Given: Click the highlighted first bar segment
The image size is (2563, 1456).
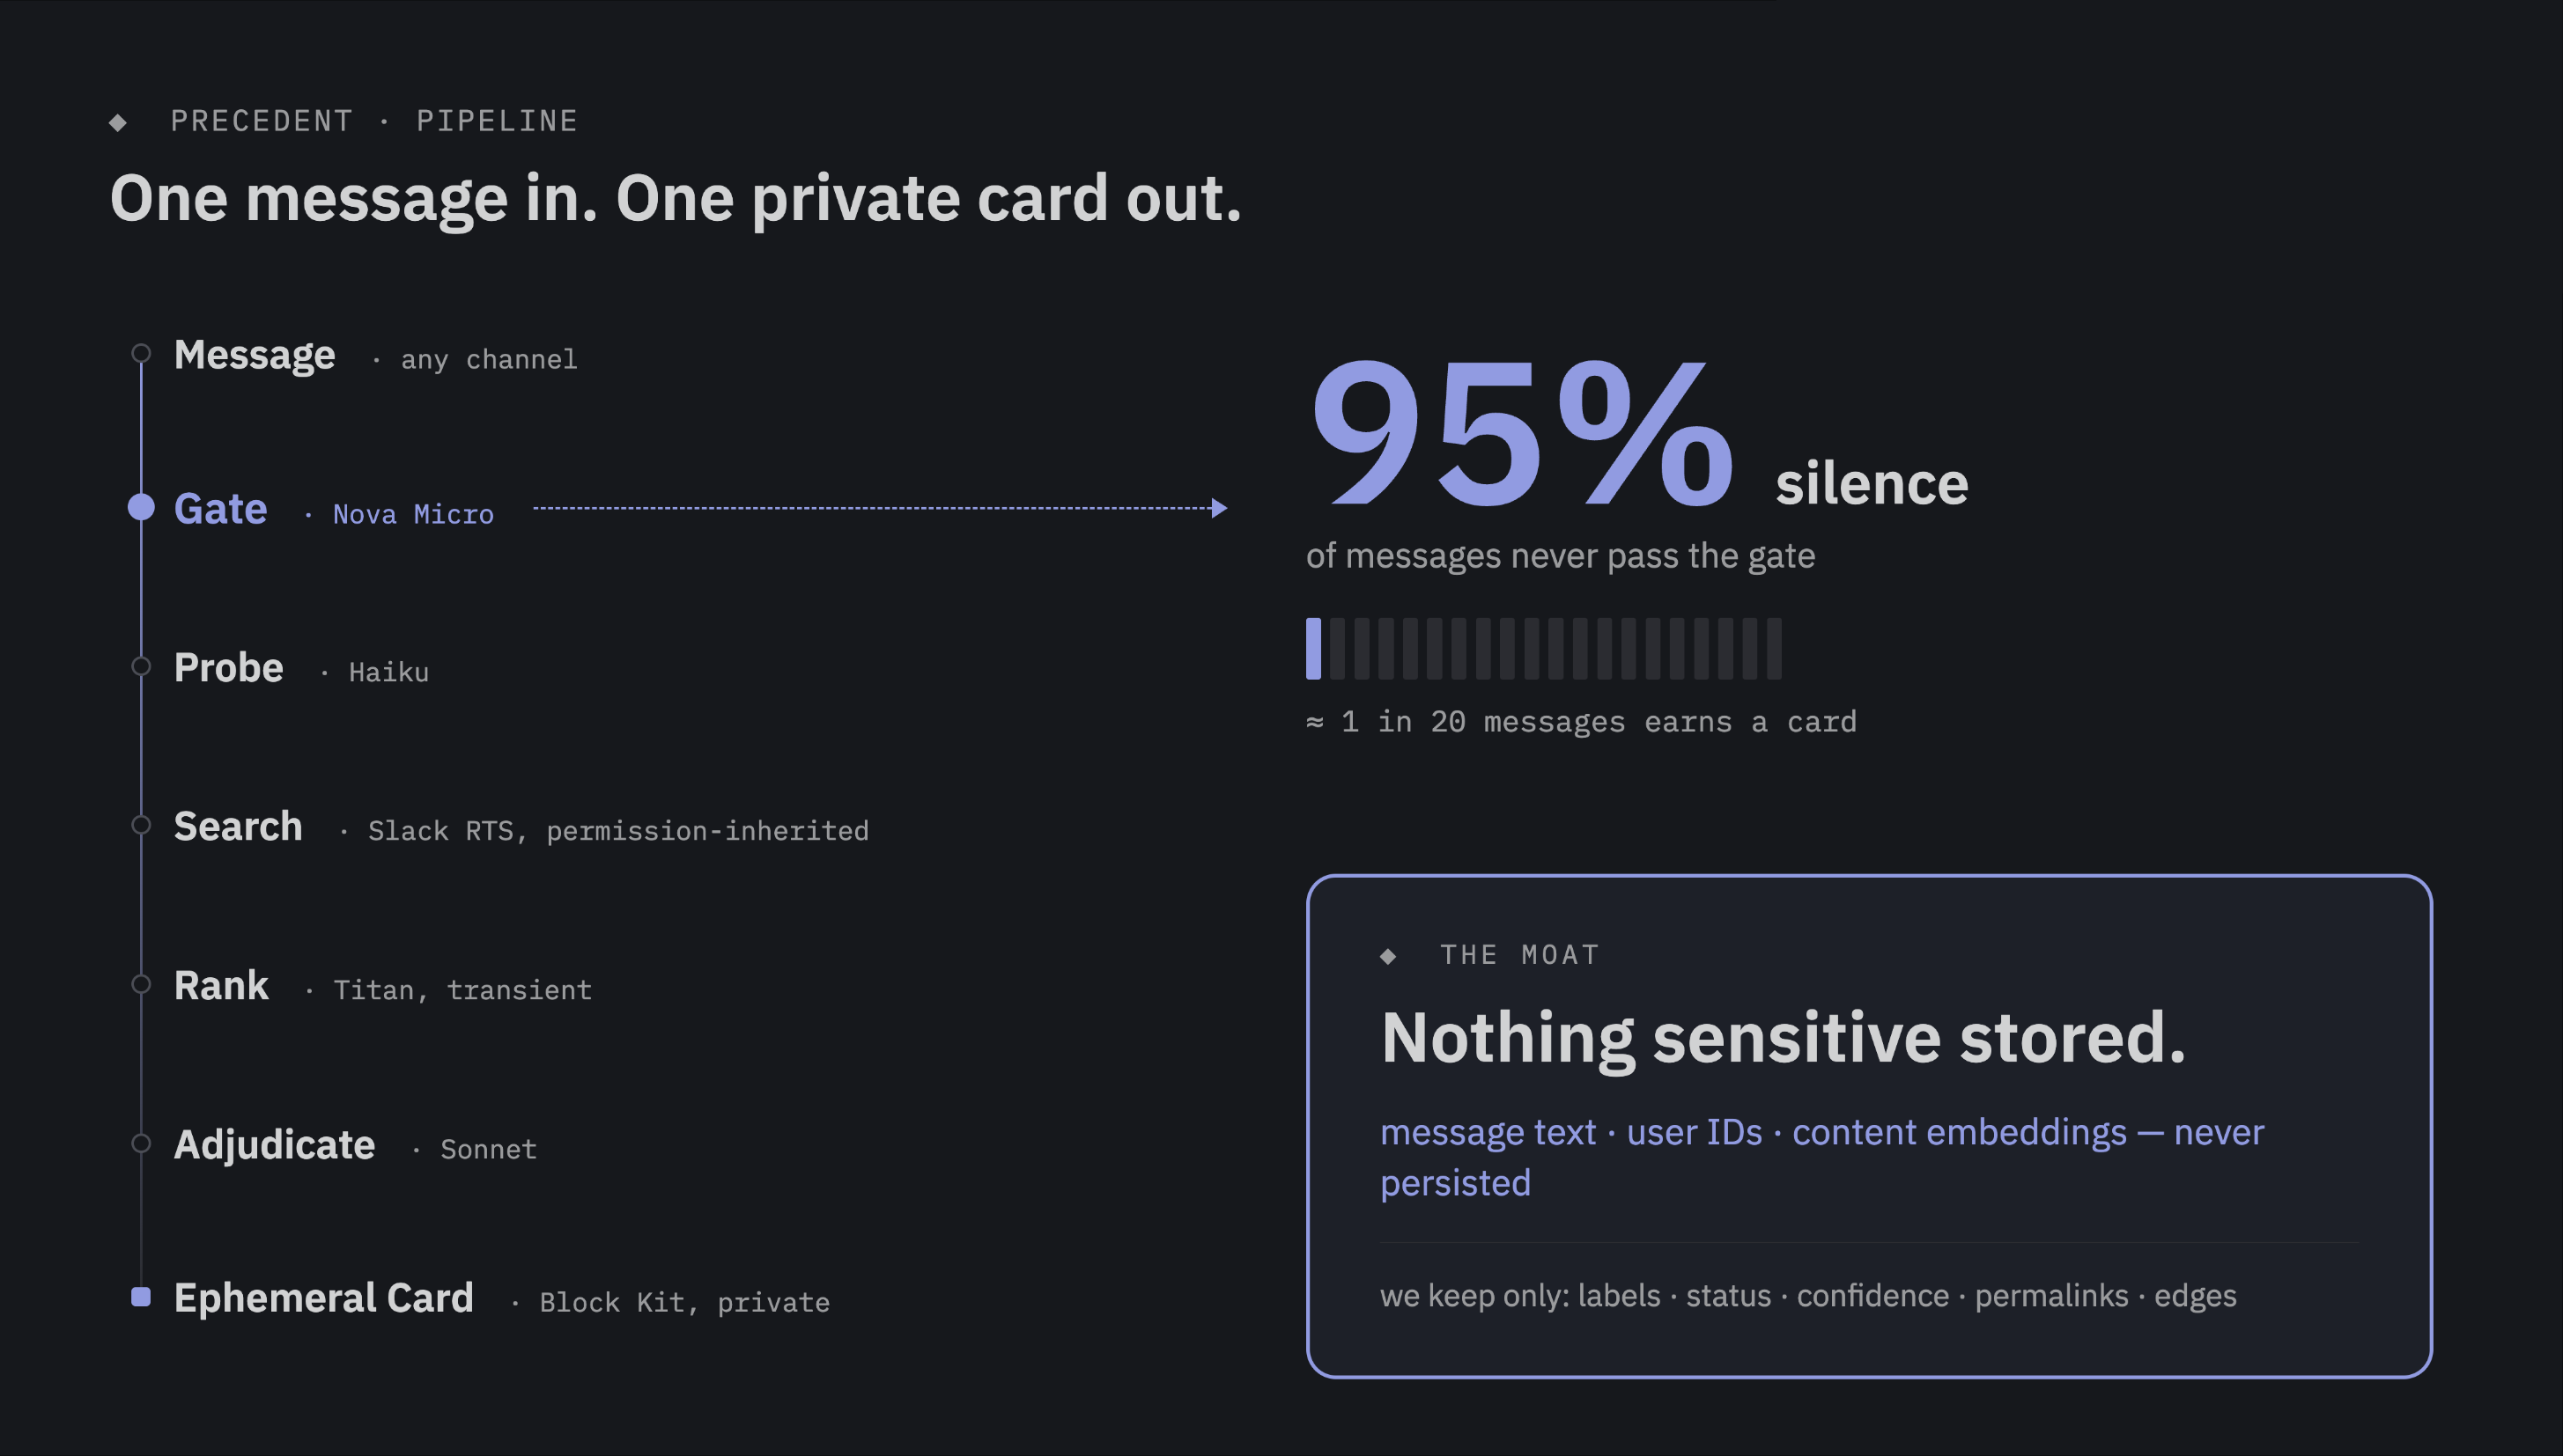Looking at the screenshot, I should pyautogui.click(x=1313, y=649).
